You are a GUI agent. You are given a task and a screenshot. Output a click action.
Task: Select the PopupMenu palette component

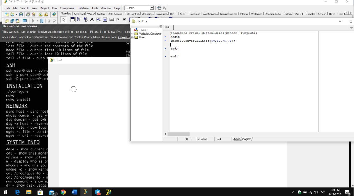85,20
